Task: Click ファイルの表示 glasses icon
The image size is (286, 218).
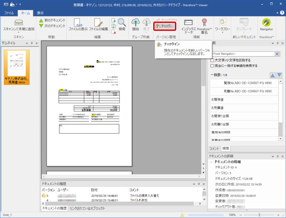Action: click(x=78, y=23)
